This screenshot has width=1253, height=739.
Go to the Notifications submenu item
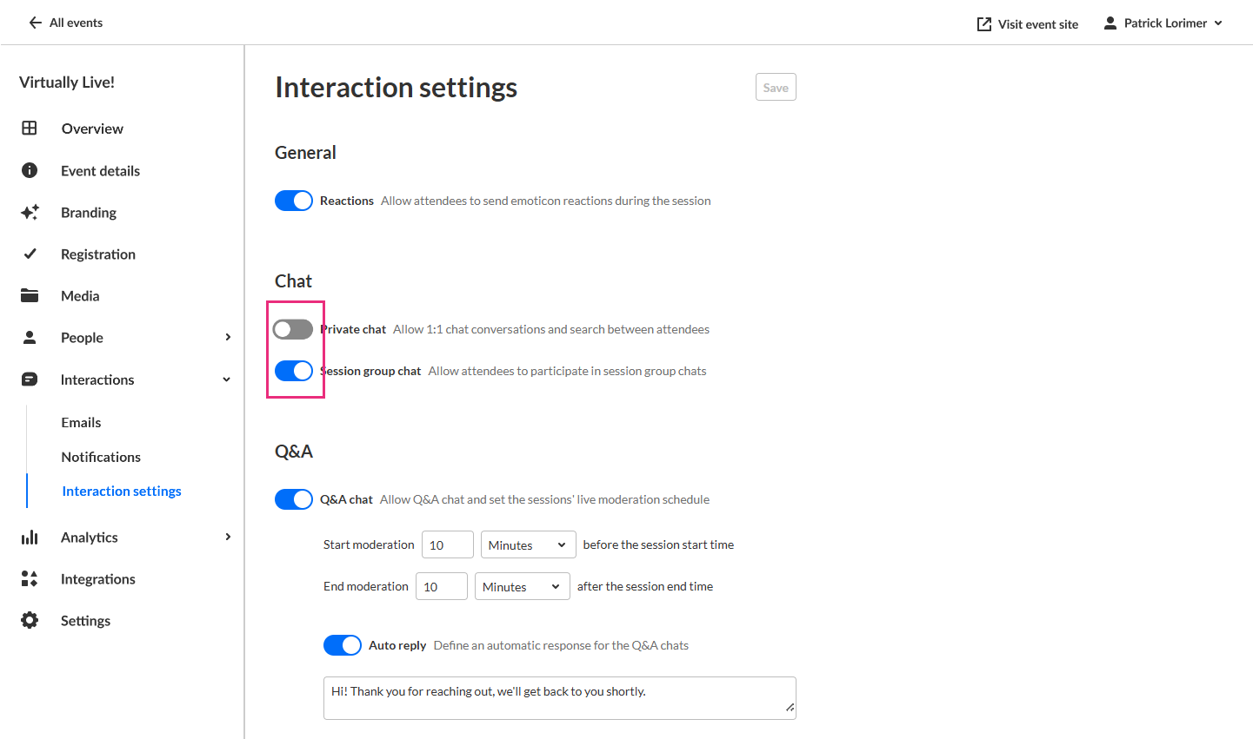click(x=101, y=457)
